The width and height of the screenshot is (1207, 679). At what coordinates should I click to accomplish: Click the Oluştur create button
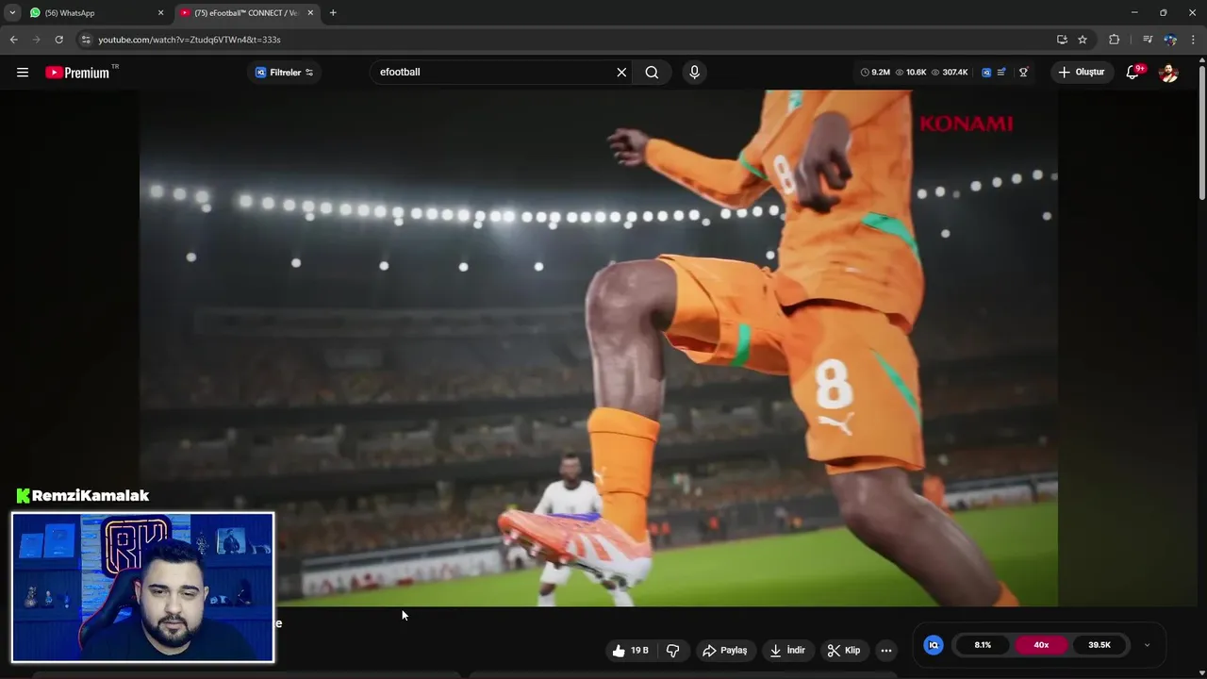pyautogui.click(x=1081, y=73)
